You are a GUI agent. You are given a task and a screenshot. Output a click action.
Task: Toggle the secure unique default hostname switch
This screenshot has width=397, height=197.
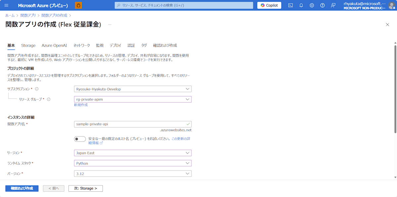[80, 139]
